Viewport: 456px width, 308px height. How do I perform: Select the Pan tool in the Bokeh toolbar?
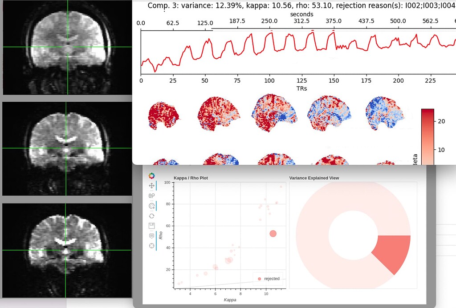[151, 186]
